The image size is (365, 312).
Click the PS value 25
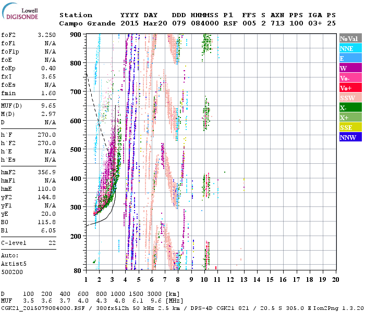[x=331, y=23]
